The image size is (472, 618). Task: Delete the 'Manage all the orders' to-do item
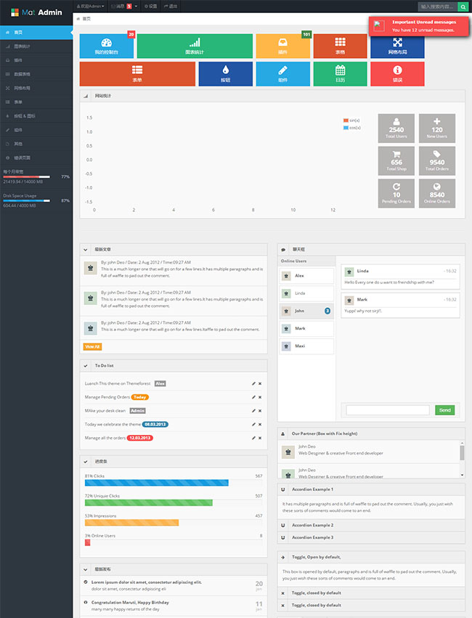[x=260, y=438]
